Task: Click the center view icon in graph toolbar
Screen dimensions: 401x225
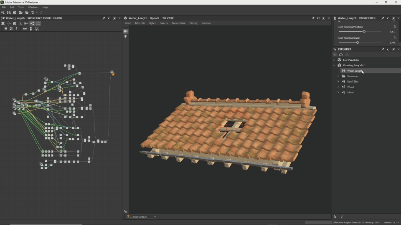Action: click(9, 23)
